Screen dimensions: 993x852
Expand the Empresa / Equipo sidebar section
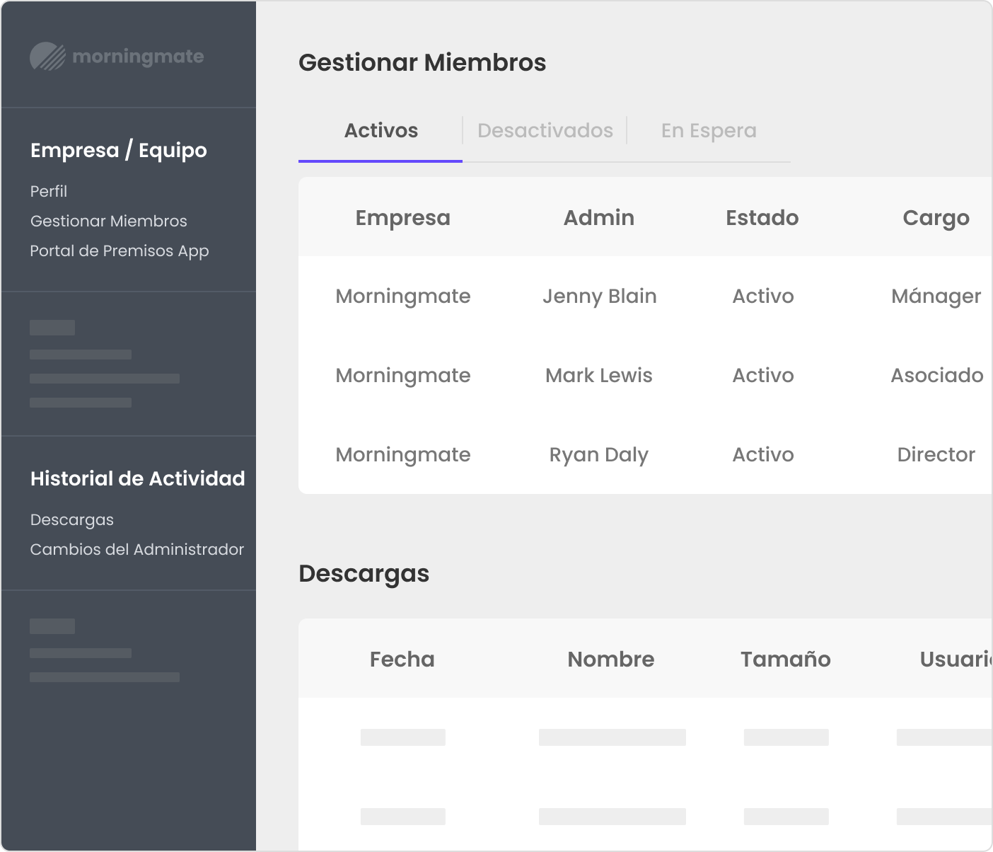tap(118, 150)
